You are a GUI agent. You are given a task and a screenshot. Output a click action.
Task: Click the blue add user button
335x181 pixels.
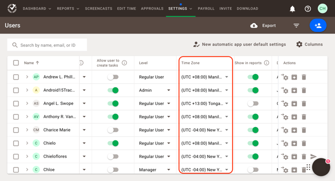[318, 25]
